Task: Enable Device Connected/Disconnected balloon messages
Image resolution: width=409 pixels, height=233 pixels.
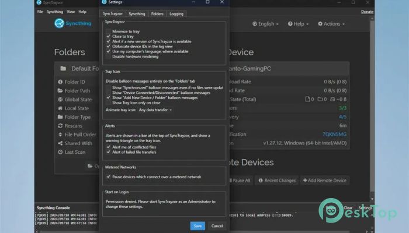Action: tap(108, 93)
